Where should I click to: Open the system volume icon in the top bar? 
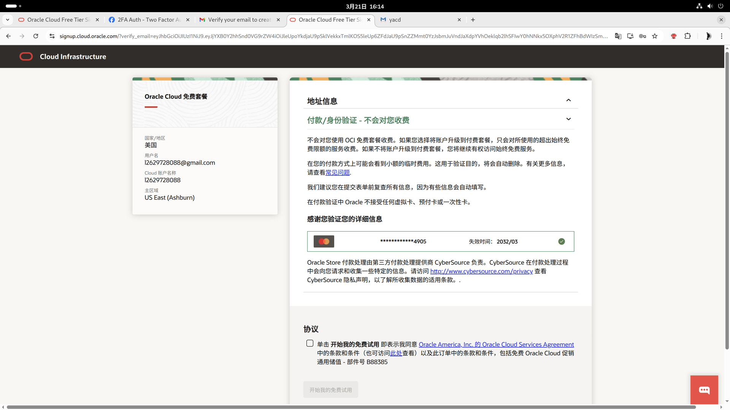[710, 6]
